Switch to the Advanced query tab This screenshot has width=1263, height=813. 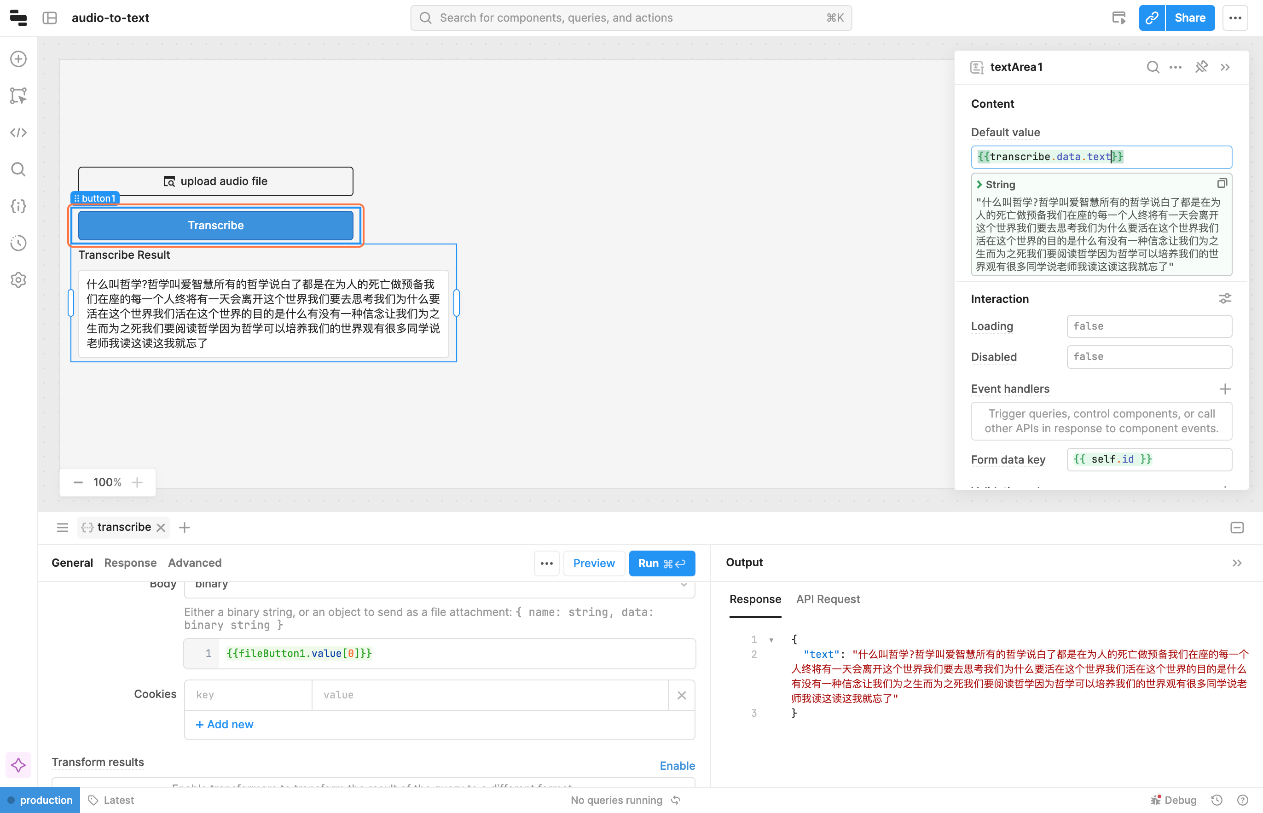194,563
